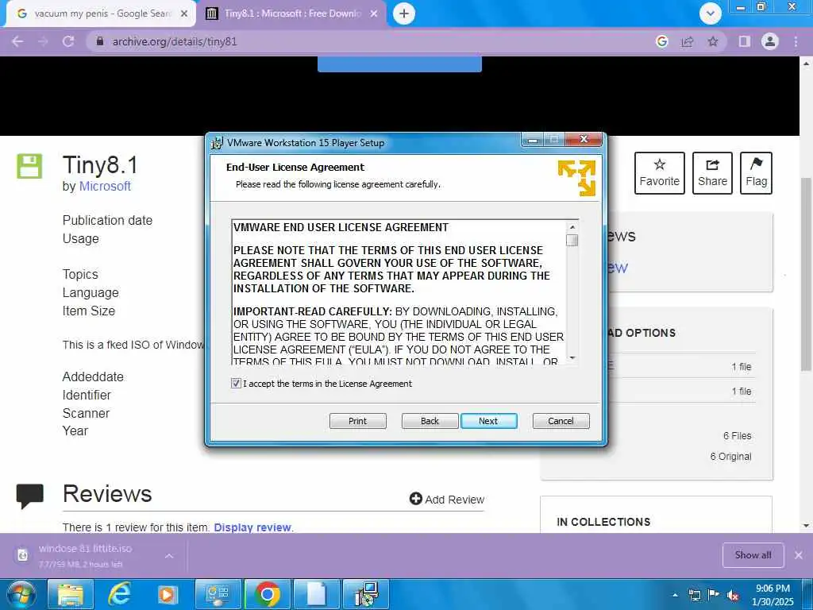This screenshot has height=610, width=813.
Task: Click the blue button in the black area
Action: 399,64
